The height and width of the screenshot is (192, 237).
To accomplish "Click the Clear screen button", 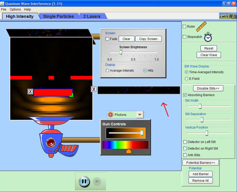I will tap(126, 39).
